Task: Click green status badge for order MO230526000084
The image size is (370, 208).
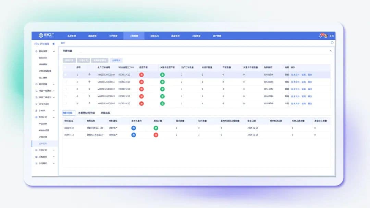Action: pyautogui.click(x=162, y=103)
